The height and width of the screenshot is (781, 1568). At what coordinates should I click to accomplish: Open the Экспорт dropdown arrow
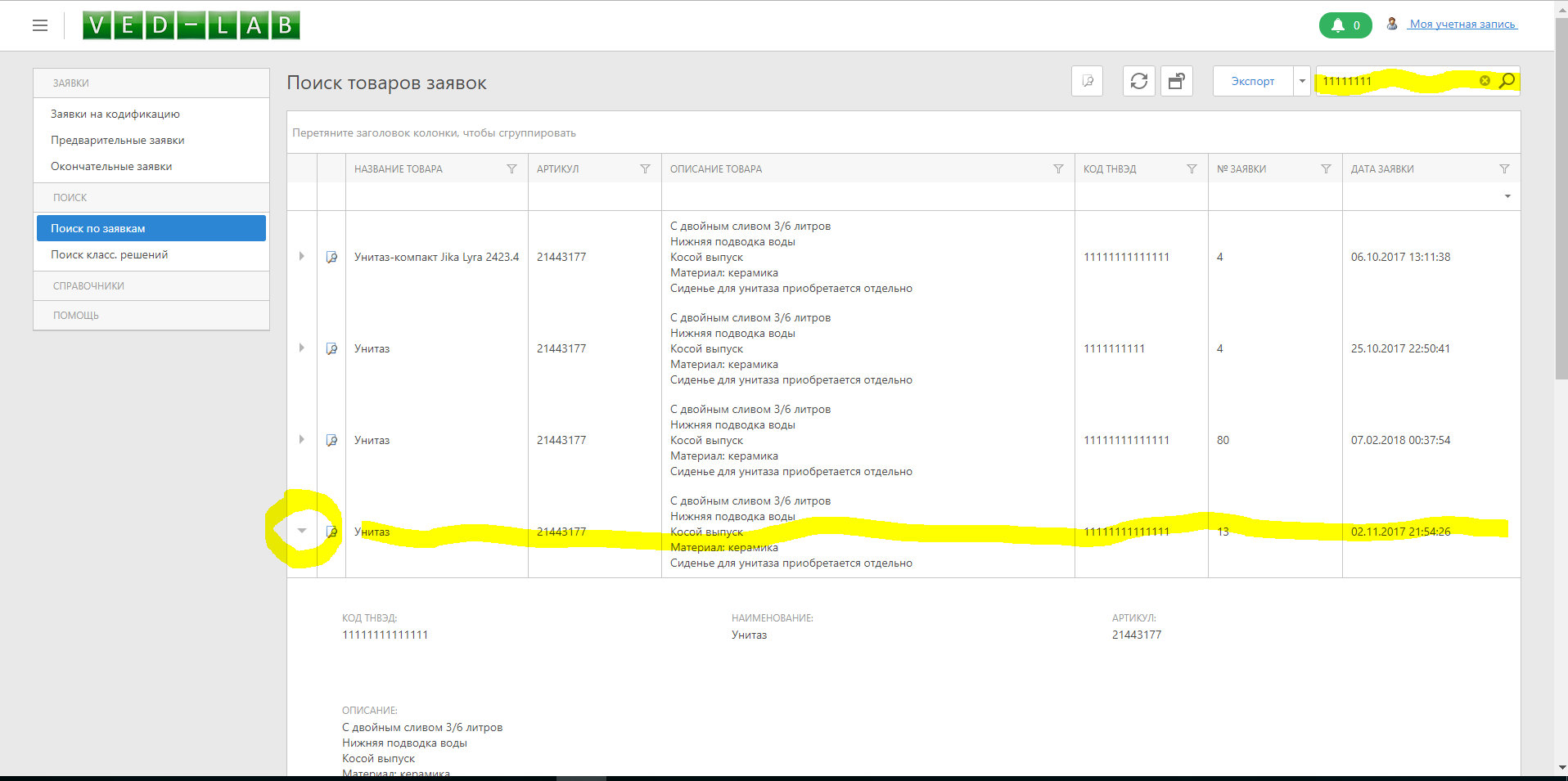coord(1302,81)
